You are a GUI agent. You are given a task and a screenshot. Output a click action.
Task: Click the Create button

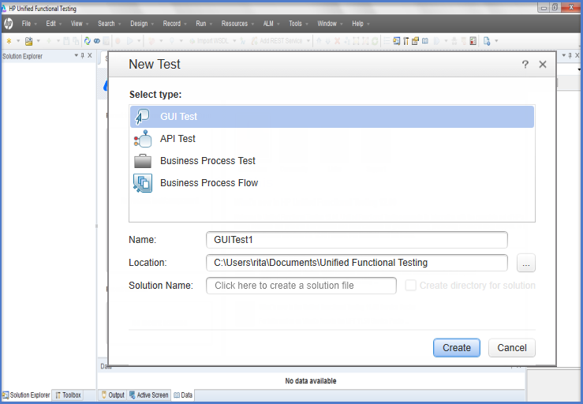[x=457, y=348]
